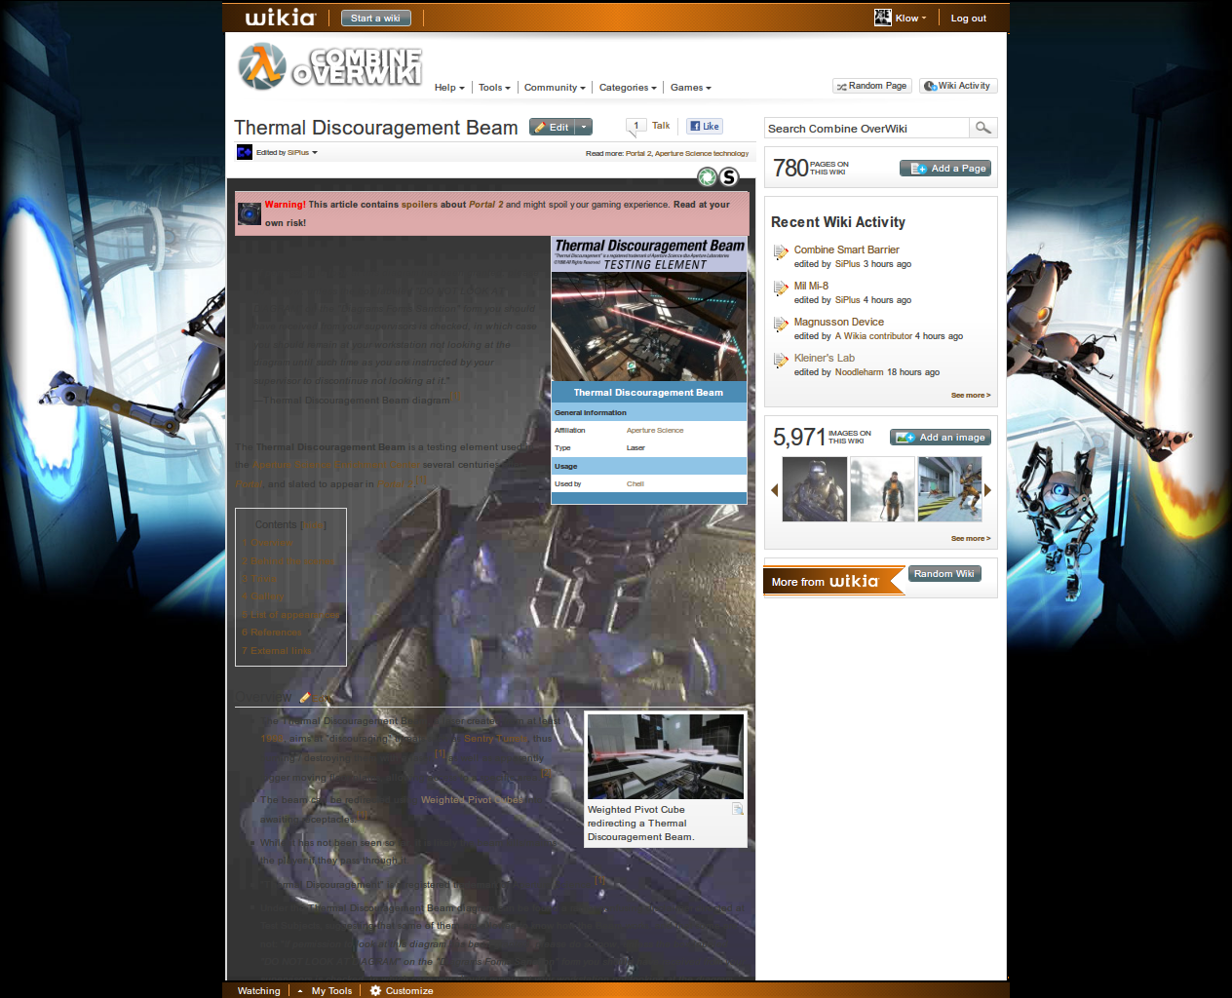
Task: Click previous arrow in image gallery
Action: pos(775,490)
